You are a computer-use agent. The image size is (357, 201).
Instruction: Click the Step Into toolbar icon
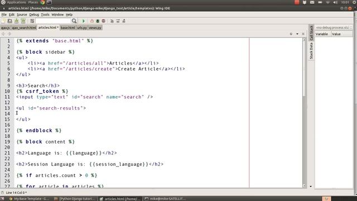click(x=112, y=21)
